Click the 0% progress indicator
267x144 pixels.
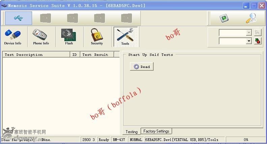(x=246, y=140)
